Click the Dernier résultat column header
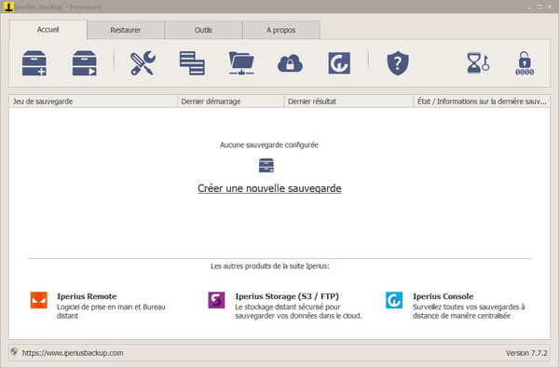 pos(348,102)
